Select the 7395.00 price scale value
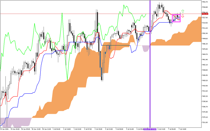Viewport: 210px width, 131px height. point(205,102)
